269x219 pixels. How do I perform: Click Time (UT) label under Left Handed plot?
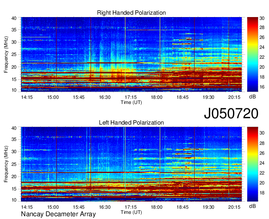pyautogui.click(x=131, y=212)
